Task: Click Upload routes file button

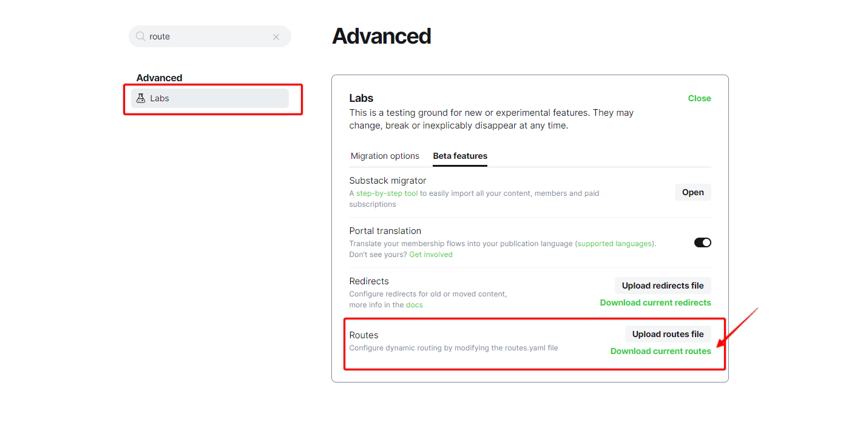Action: click(668, 334)
